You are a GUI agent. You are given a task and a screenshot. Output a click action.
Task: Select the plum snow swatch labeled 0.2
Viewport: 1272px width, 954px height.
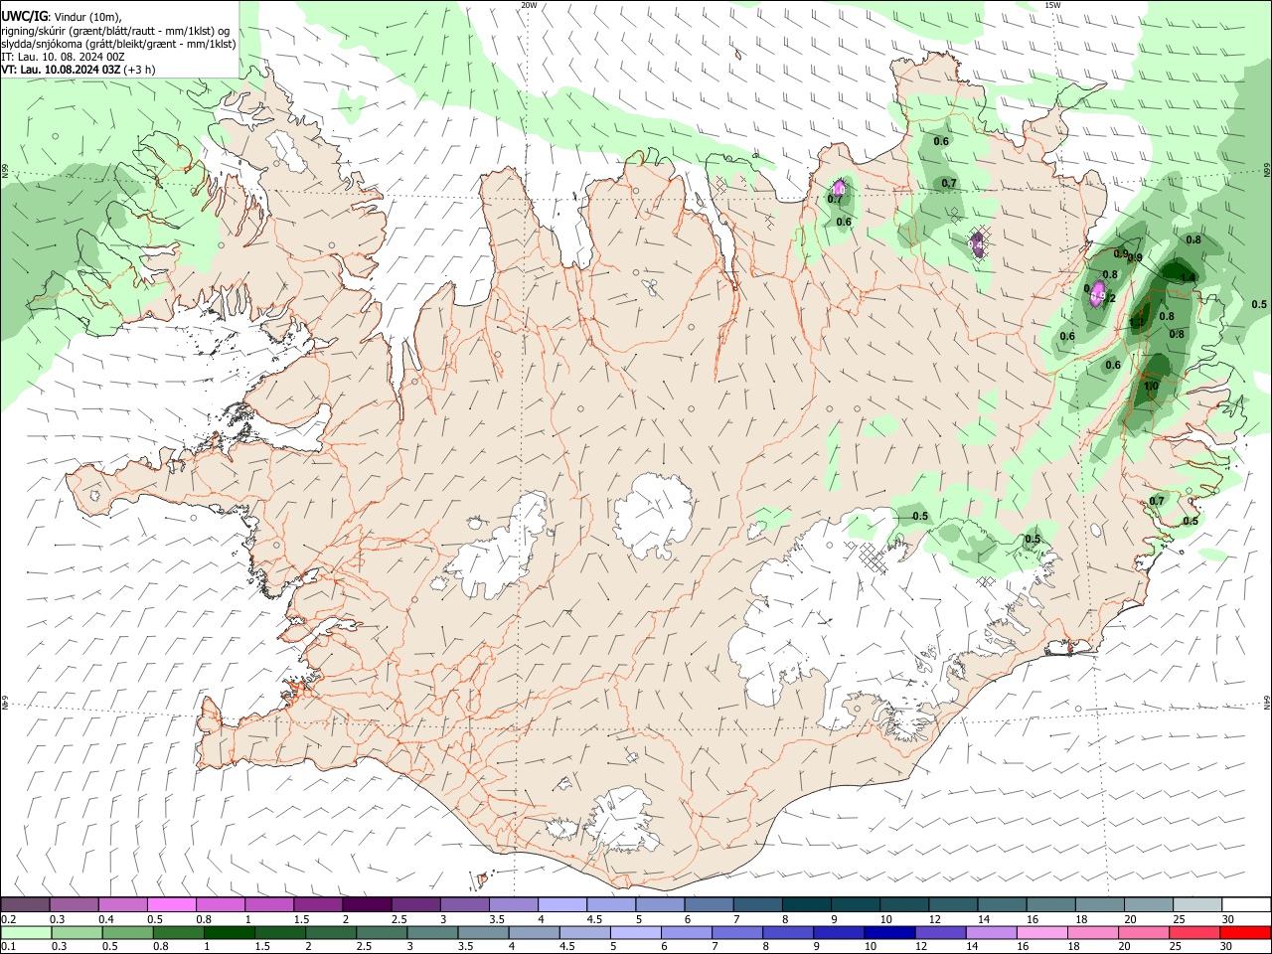click(x=26, y=904)
